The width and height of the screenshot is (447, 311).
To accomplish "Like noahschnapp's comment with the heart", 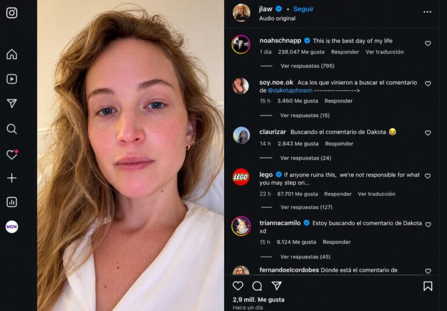I will coord(428,43).
